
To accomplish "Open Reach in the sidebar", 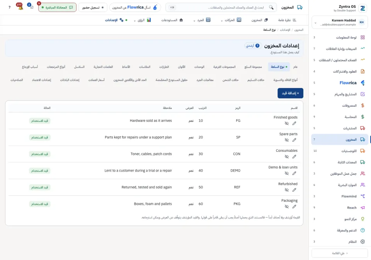I will click(340, 208).
